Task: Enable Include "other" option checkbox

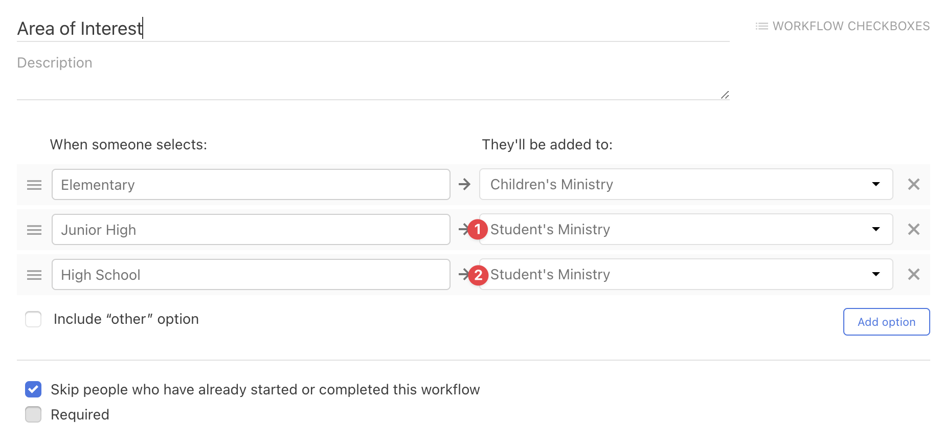Action: 34,319
